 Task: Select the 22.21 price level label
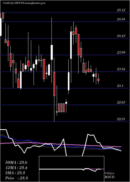[121, 119]
